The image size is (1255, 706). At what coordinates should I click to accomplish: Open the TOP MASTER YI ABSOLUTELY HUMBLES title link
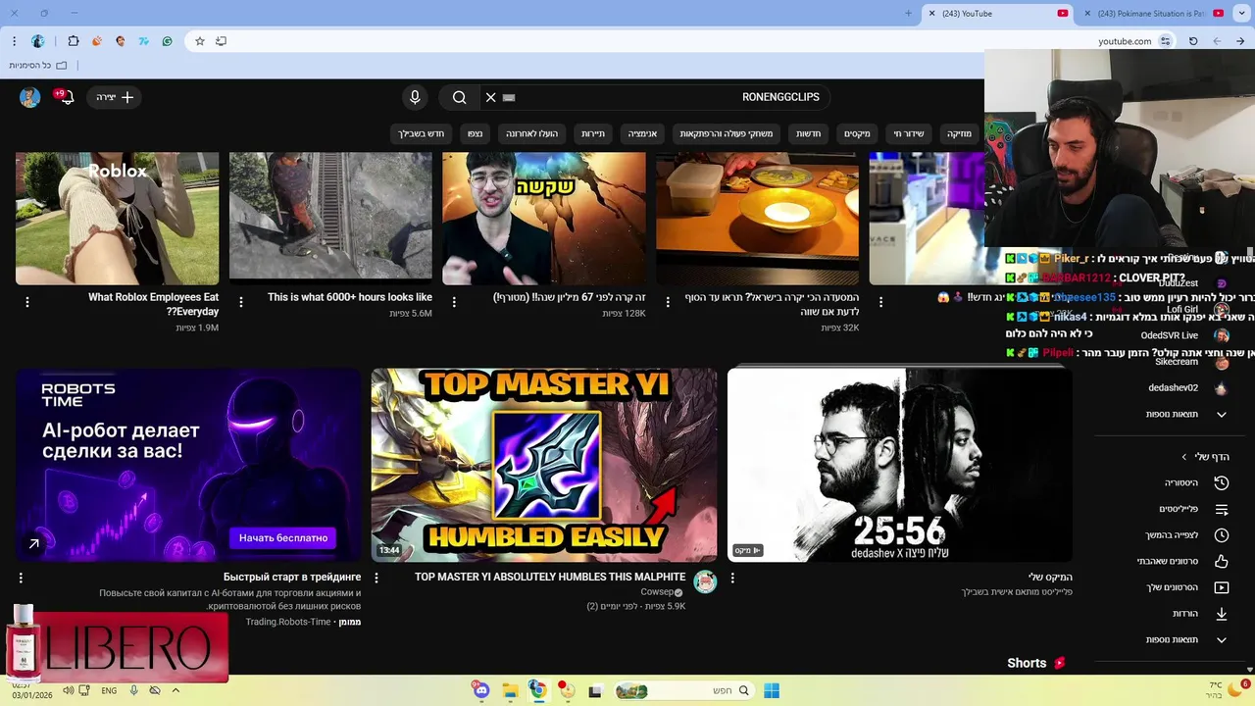[x=550, y=577]
